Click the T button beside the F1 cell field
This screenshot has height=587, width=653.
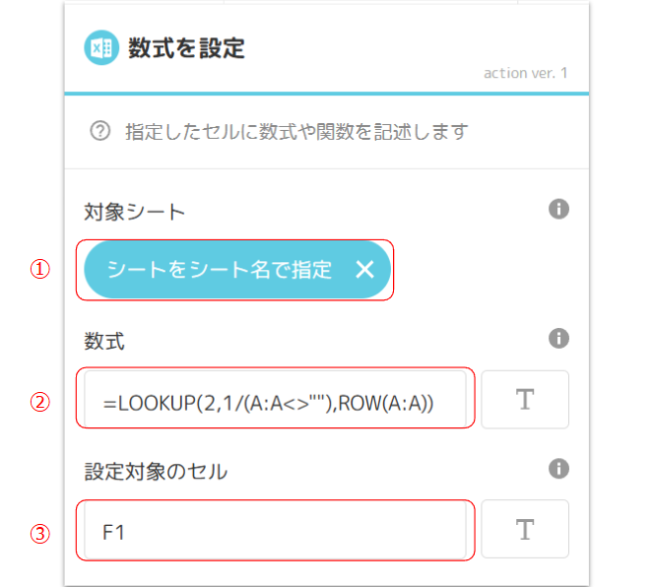pyautogui.click(x=525, y=529)
